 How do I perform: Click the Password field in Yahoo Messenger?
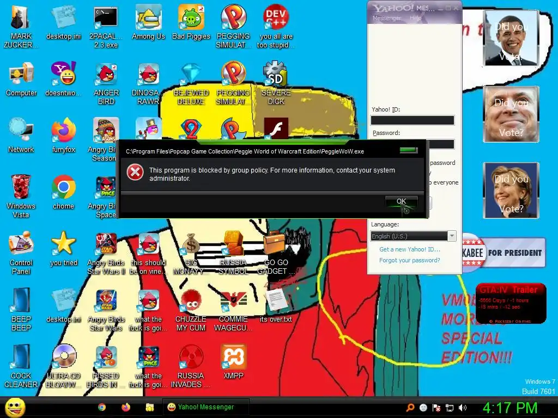(441, 144)
